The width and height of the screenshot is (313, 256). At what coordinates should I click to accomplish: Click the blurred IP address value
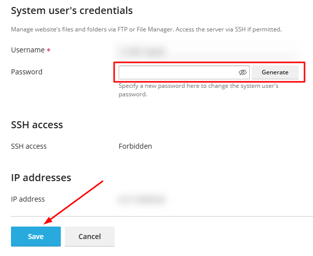141,200
